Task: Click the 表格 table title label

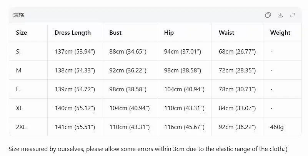Action: 19,15
